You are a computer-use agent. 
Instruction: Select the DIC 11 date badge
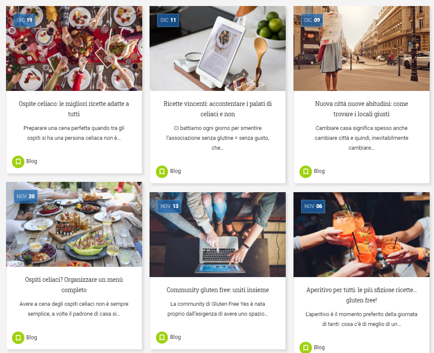168,20
